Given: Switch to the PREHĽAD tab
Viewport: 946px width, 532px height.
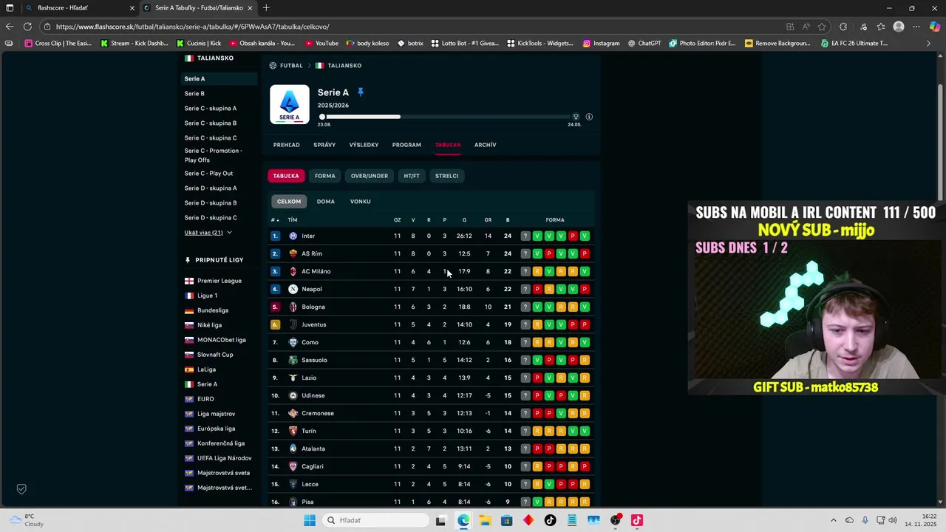Looking at the screenshot, I should [287, 145].
